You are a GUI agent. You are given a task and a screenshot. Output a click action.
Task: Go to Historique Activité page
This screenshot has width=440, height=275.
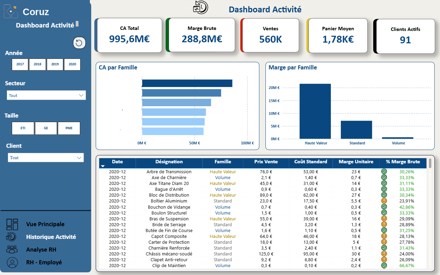[x=51, y=237]
